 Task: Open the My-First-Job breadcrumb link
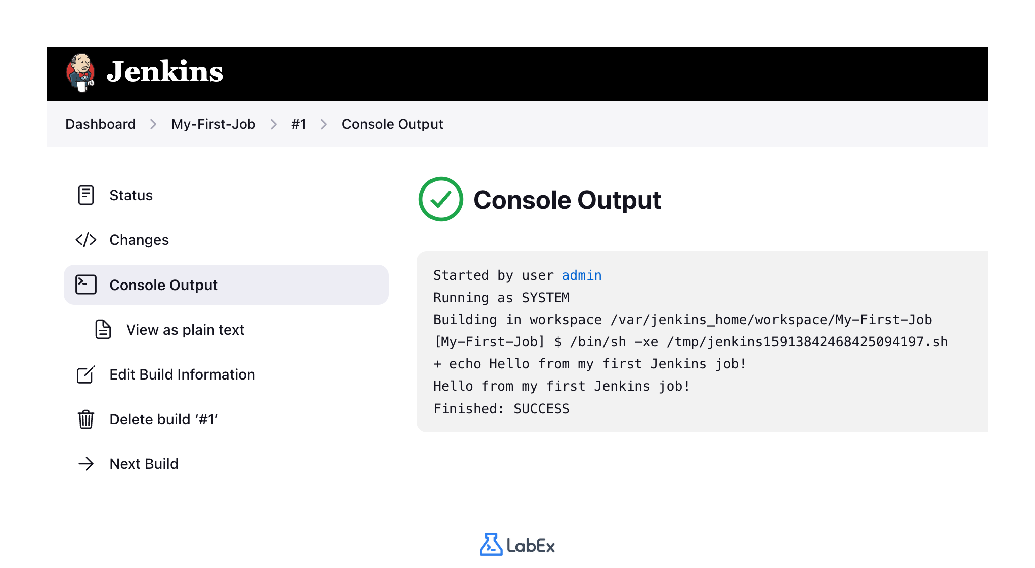tap(213, 124)
